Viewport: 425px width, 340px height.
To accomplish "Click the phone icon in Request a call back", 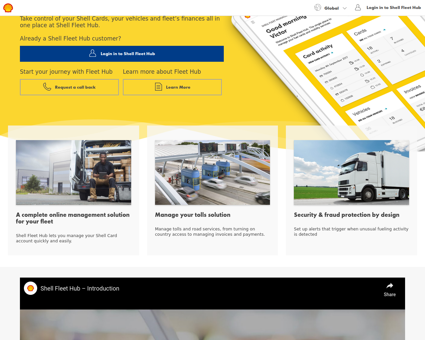I will [47, 87].
